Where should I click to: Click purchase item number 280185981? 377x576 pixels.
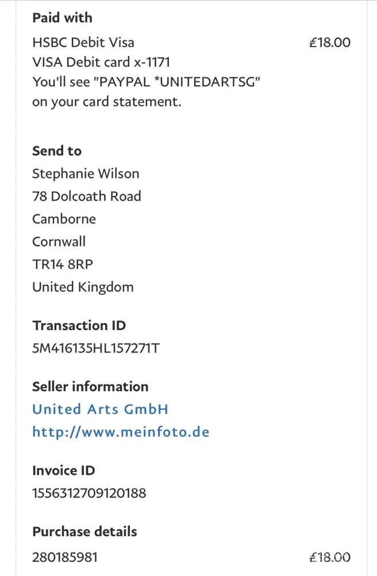pos(65,557)
